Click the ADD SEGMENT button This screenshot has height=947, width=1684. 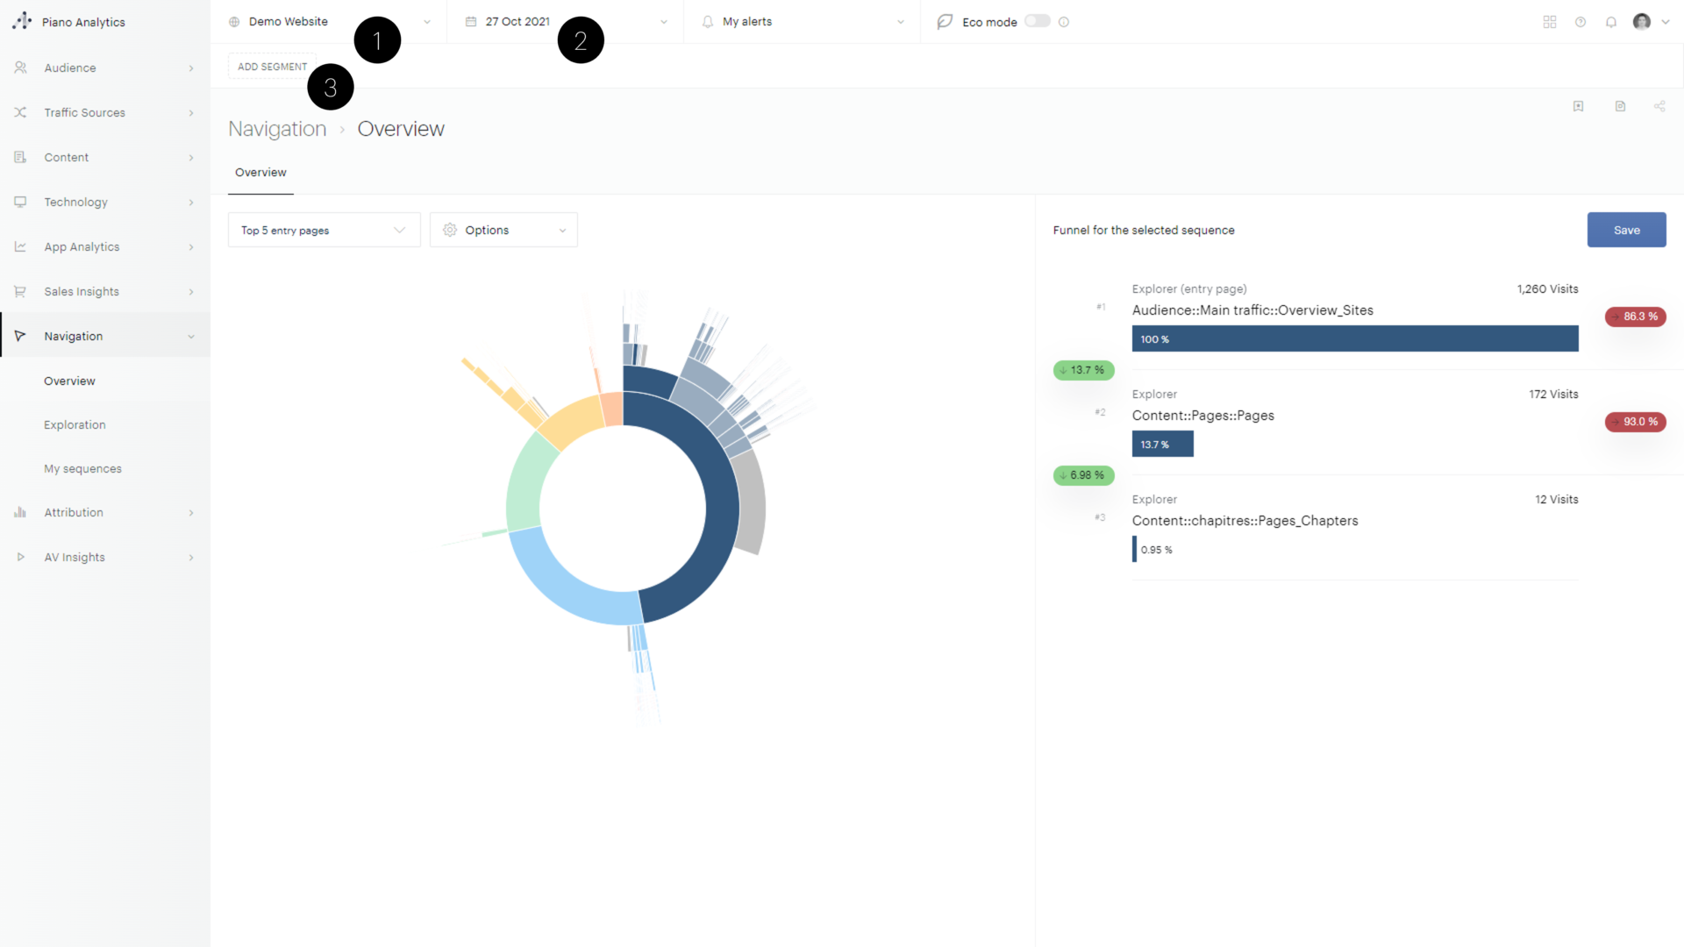coord(272,66)
